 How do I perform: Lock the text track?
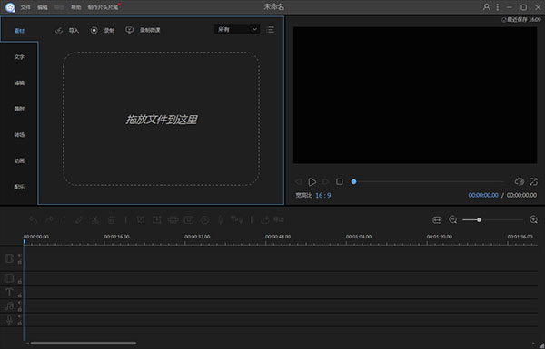pos(19,296)
